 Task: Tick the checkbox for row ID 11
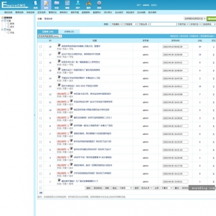tap(41, 102)
